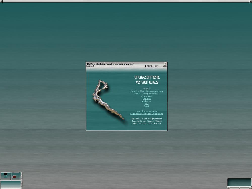Click the desktop drag bar at top
This screenshot has width=252, height=189.
tap(126, 1)
